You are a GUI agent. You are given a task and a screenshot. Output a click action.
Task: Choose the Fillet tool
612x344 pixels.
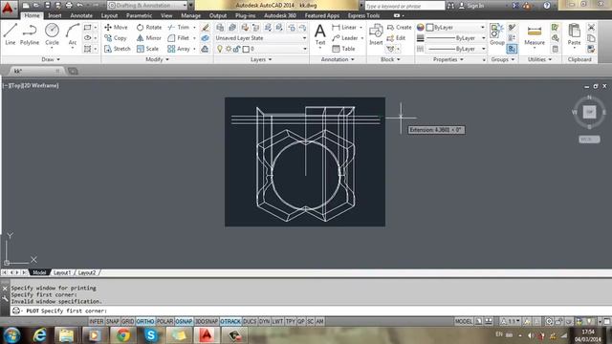point(179,38)
